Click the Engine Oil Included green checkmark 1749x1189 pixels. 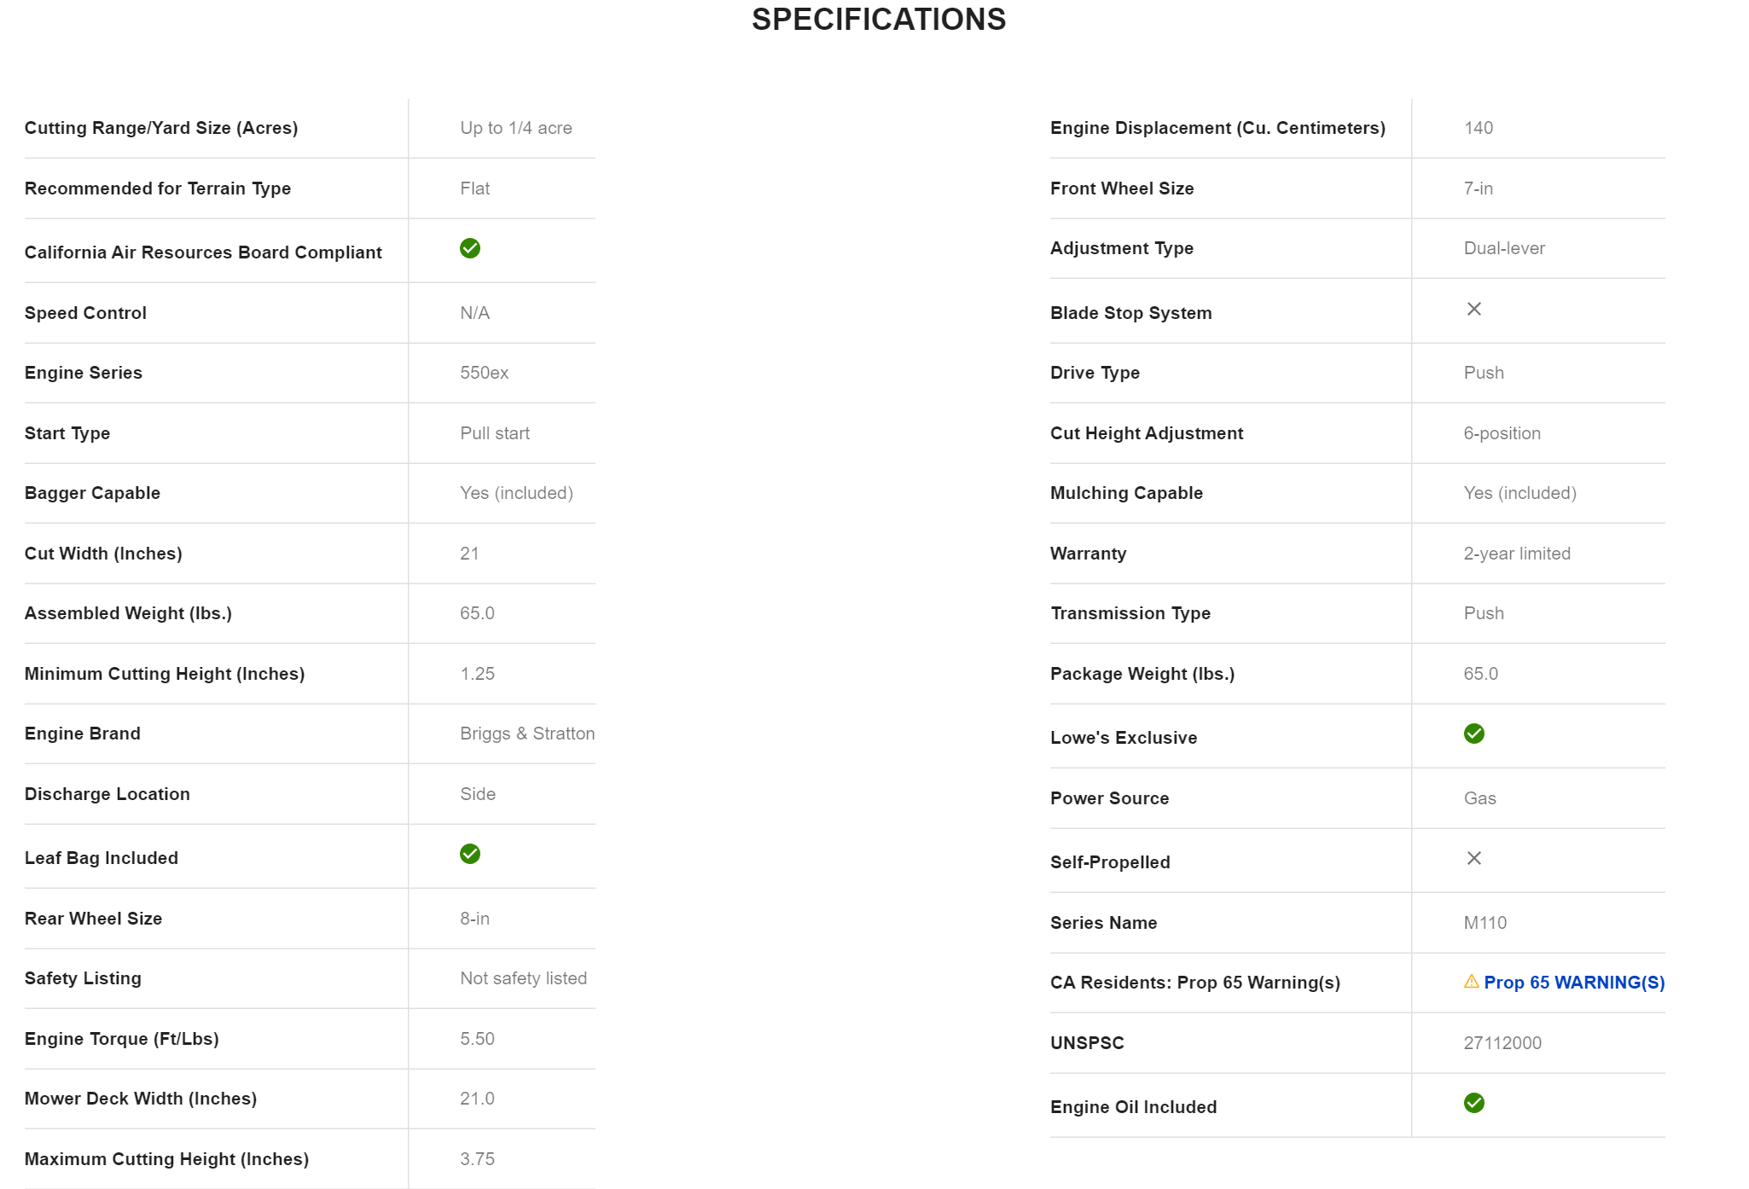coord(1473,1103)
